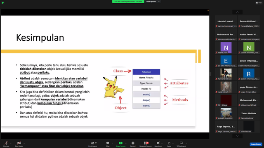The height and width of the screenshot is (148, 264).
Task: Click 'Methods' label on the slide
Action: click(180, 99)
